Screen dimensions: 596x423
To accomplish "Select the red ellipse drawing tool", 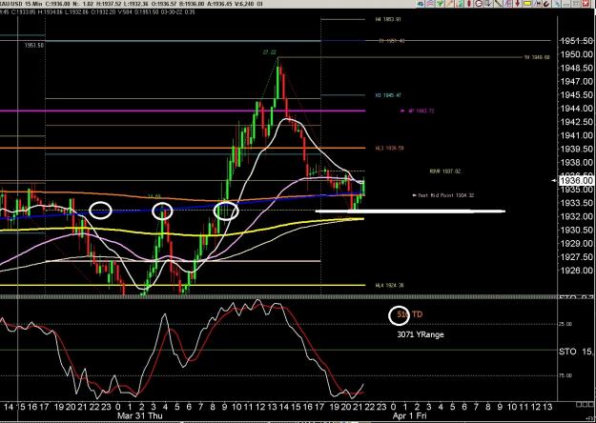I will (469, 4).
